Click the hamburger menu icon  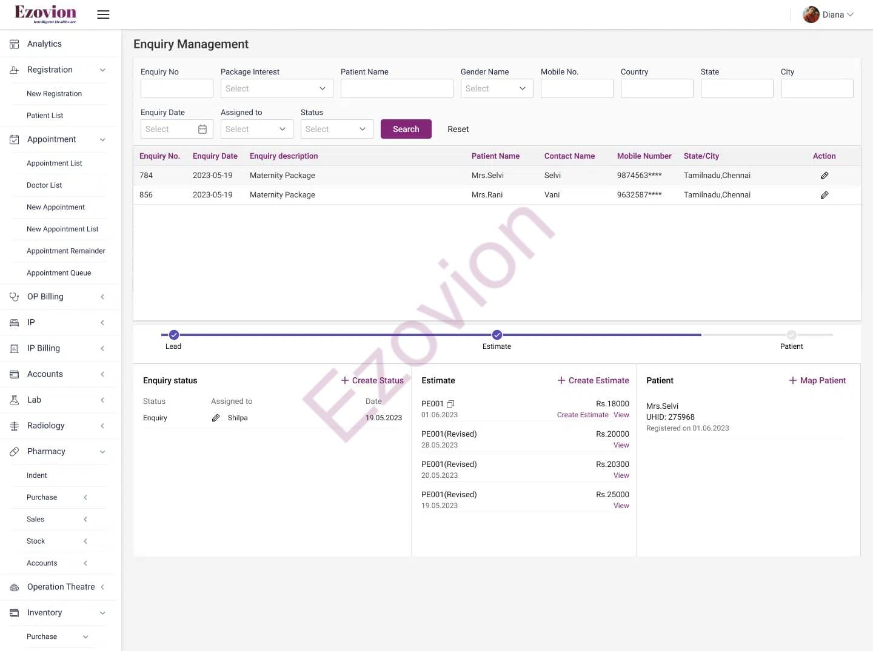pyautogui.click(x=103, y=15)
